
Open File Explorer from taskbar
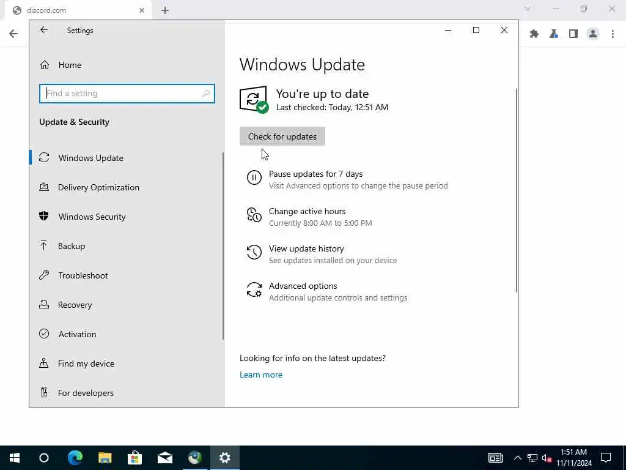click(x=105, y=458)
